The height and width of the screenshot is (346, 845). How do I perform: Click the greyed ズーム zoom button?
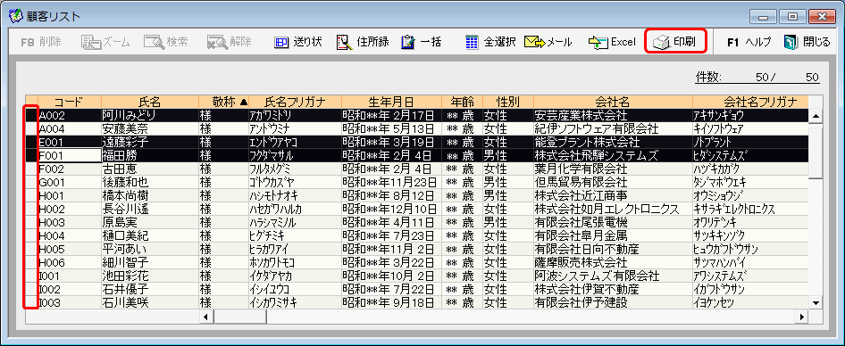(x=105, y=42)
